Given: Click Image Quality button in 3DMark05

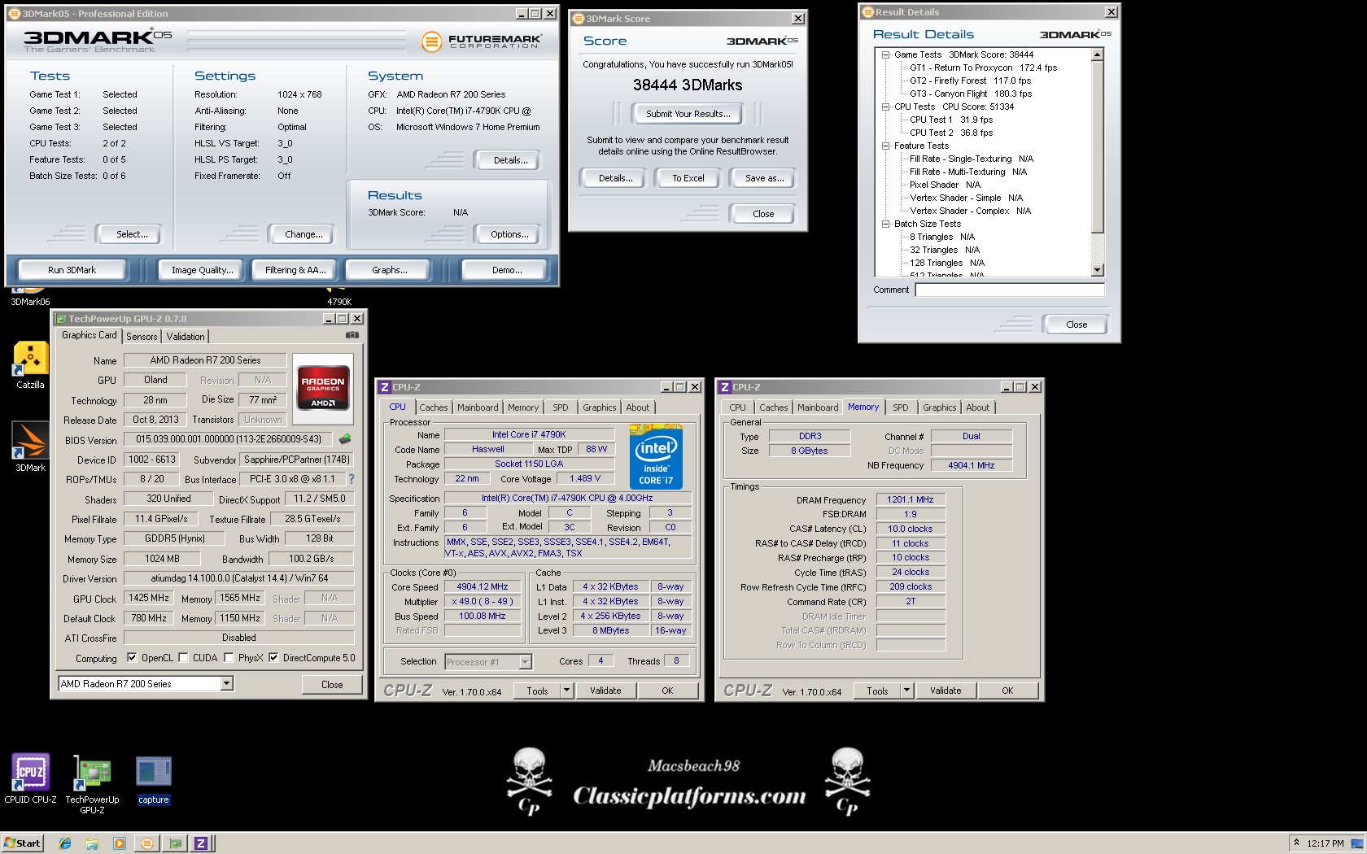Looking at the screenshot, I should tap(202, 270).
